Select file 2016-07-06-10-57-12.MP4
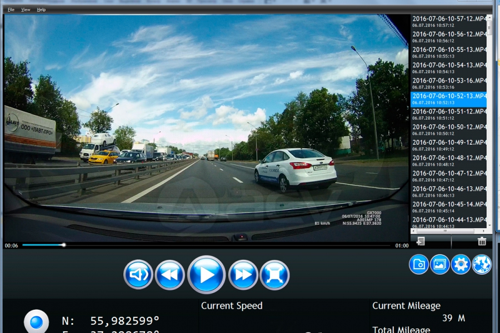 click(448, 21)
